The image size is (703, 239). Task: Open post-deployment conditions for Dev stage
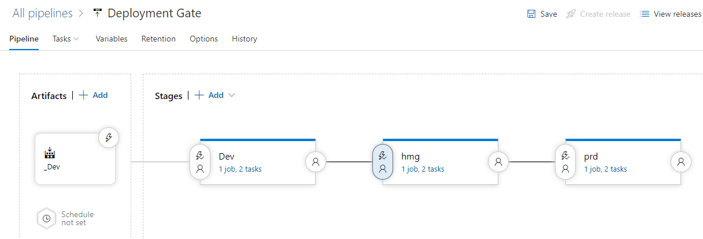316,162
